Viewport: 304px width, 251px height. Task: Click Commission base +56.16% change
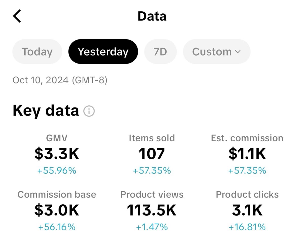[57, 227]
